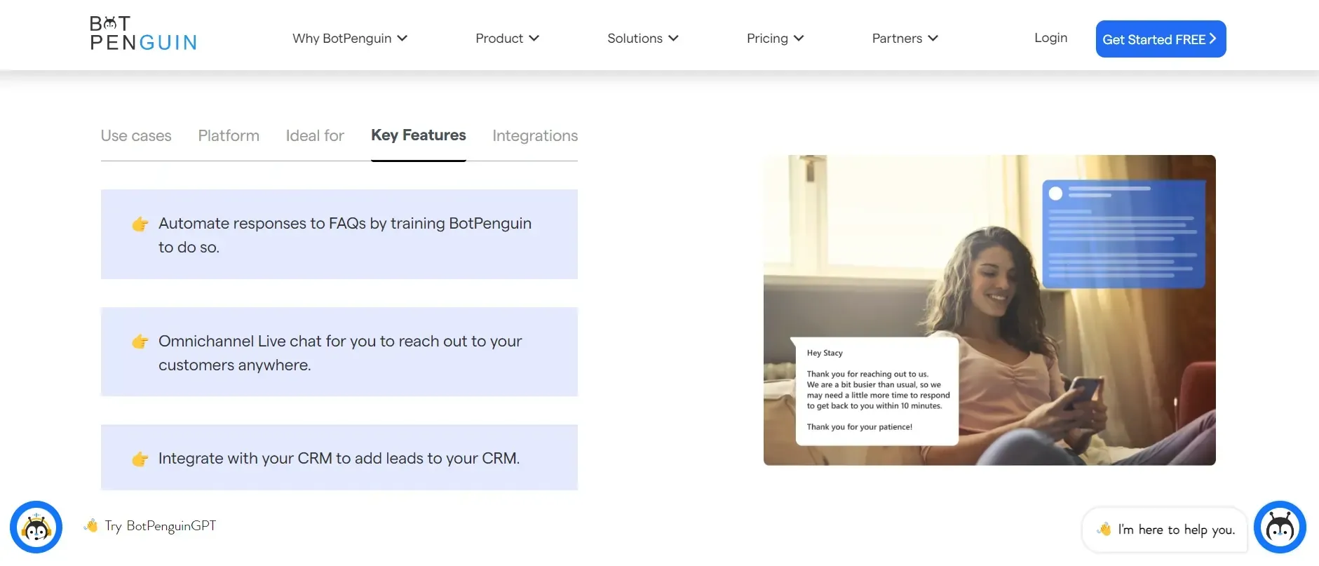Image resolution: width=1319 pixels, height=566 pixels.
Task: Click the I'm here to help you bubble
Action: [1165, 530]
